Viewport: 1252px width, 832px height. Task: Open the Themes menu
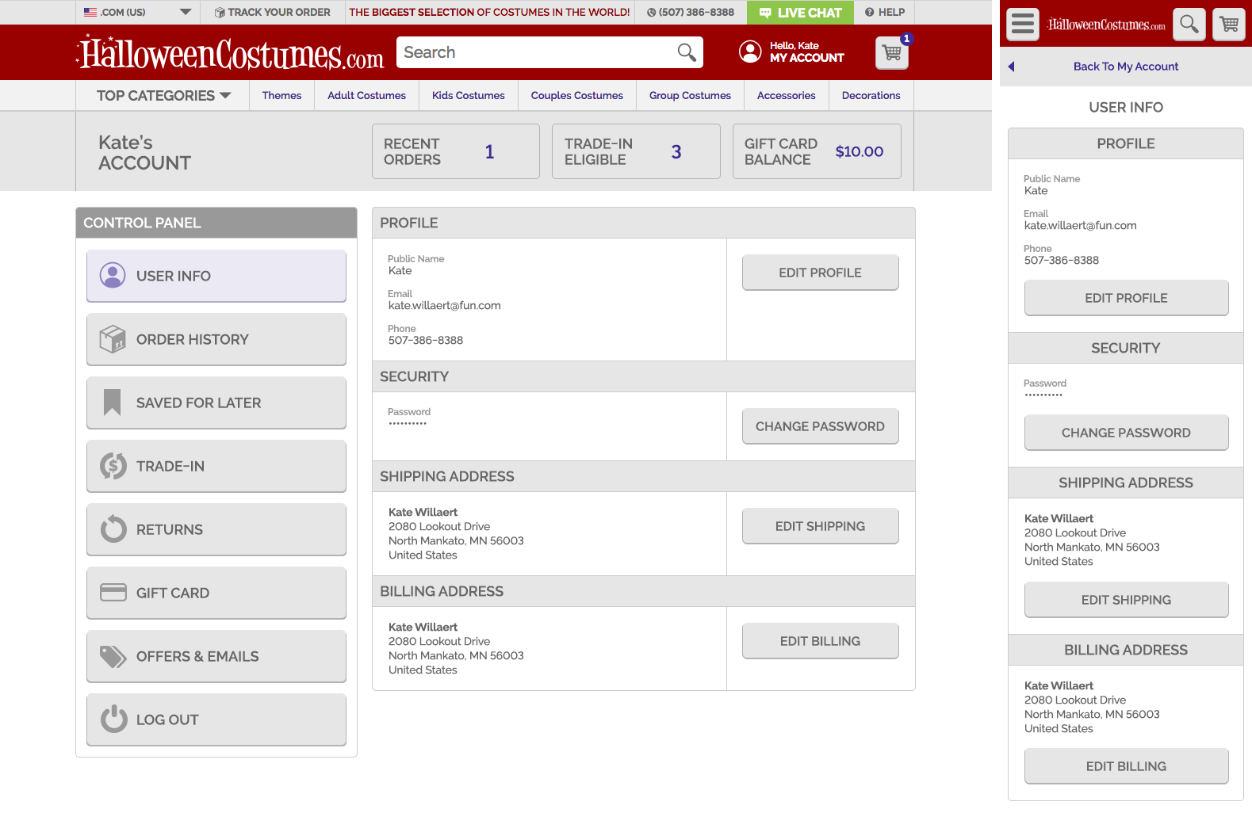(281, 95)
